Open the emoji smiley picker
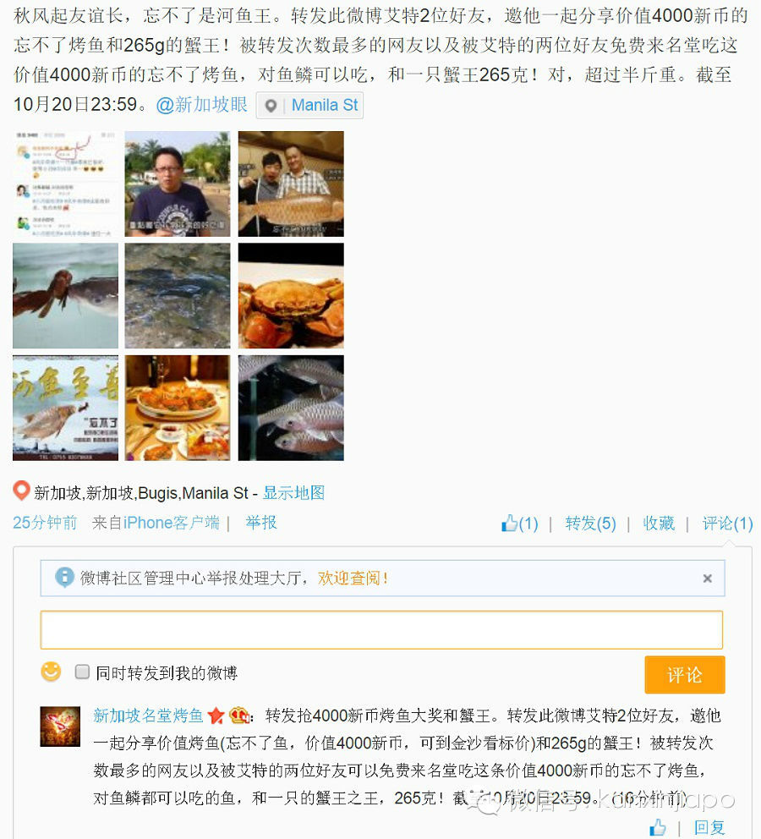 52,672
